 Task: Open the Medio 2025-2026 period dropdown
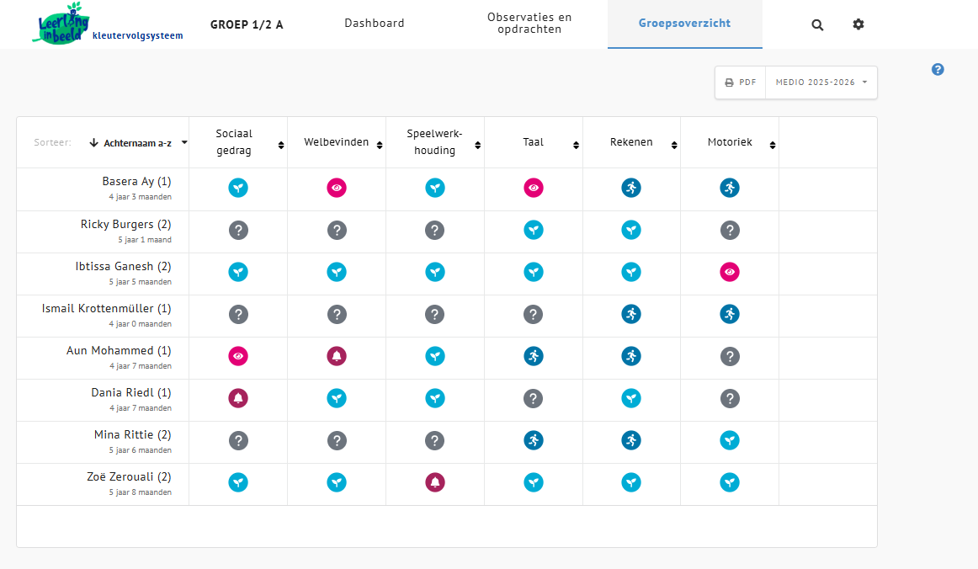(x=821, y=82)
